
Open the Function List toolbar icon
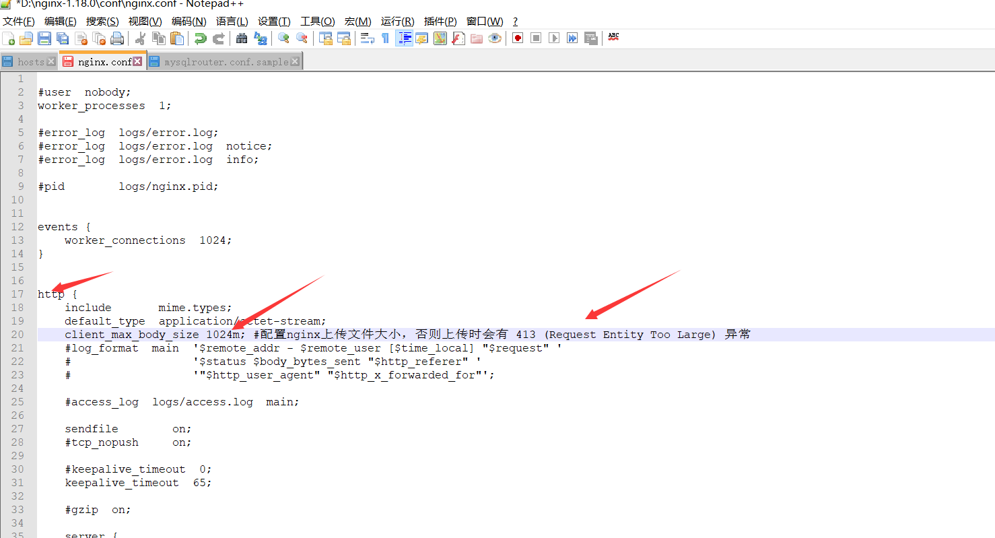point(458,38)
